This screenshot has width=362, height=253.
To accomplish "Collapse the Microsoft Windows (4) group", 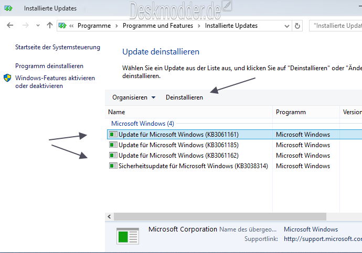I will point(143,124).
